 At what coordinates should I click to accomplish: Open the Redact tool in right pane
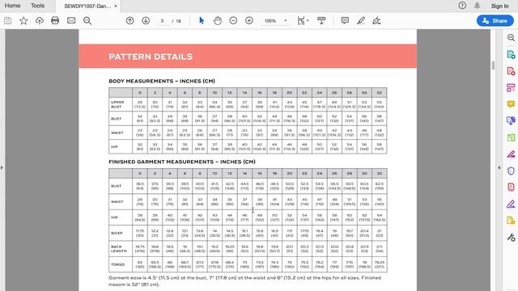pyautogui.click(x=511, y=154)
